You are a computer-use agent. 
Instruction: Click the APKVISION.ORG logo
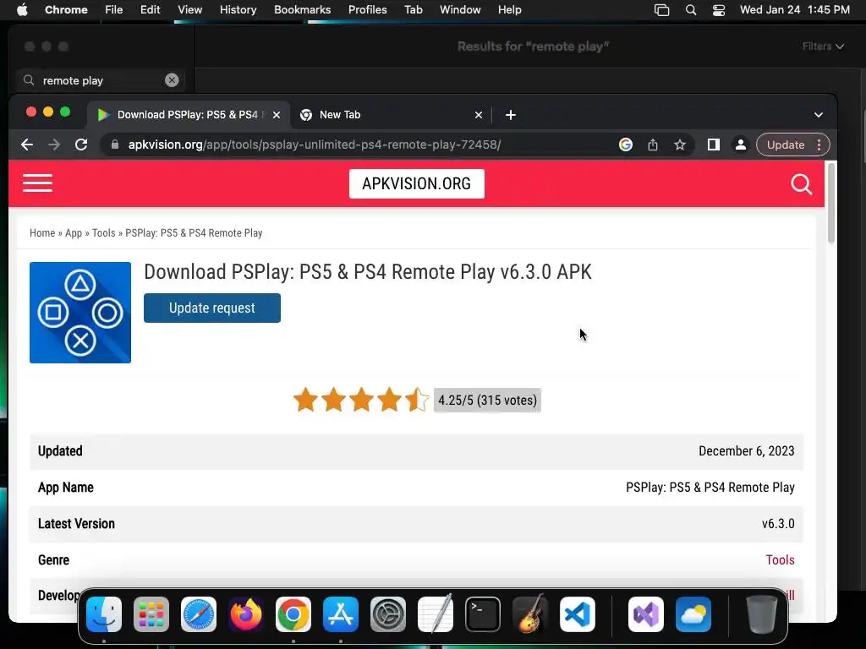[417, 183]
